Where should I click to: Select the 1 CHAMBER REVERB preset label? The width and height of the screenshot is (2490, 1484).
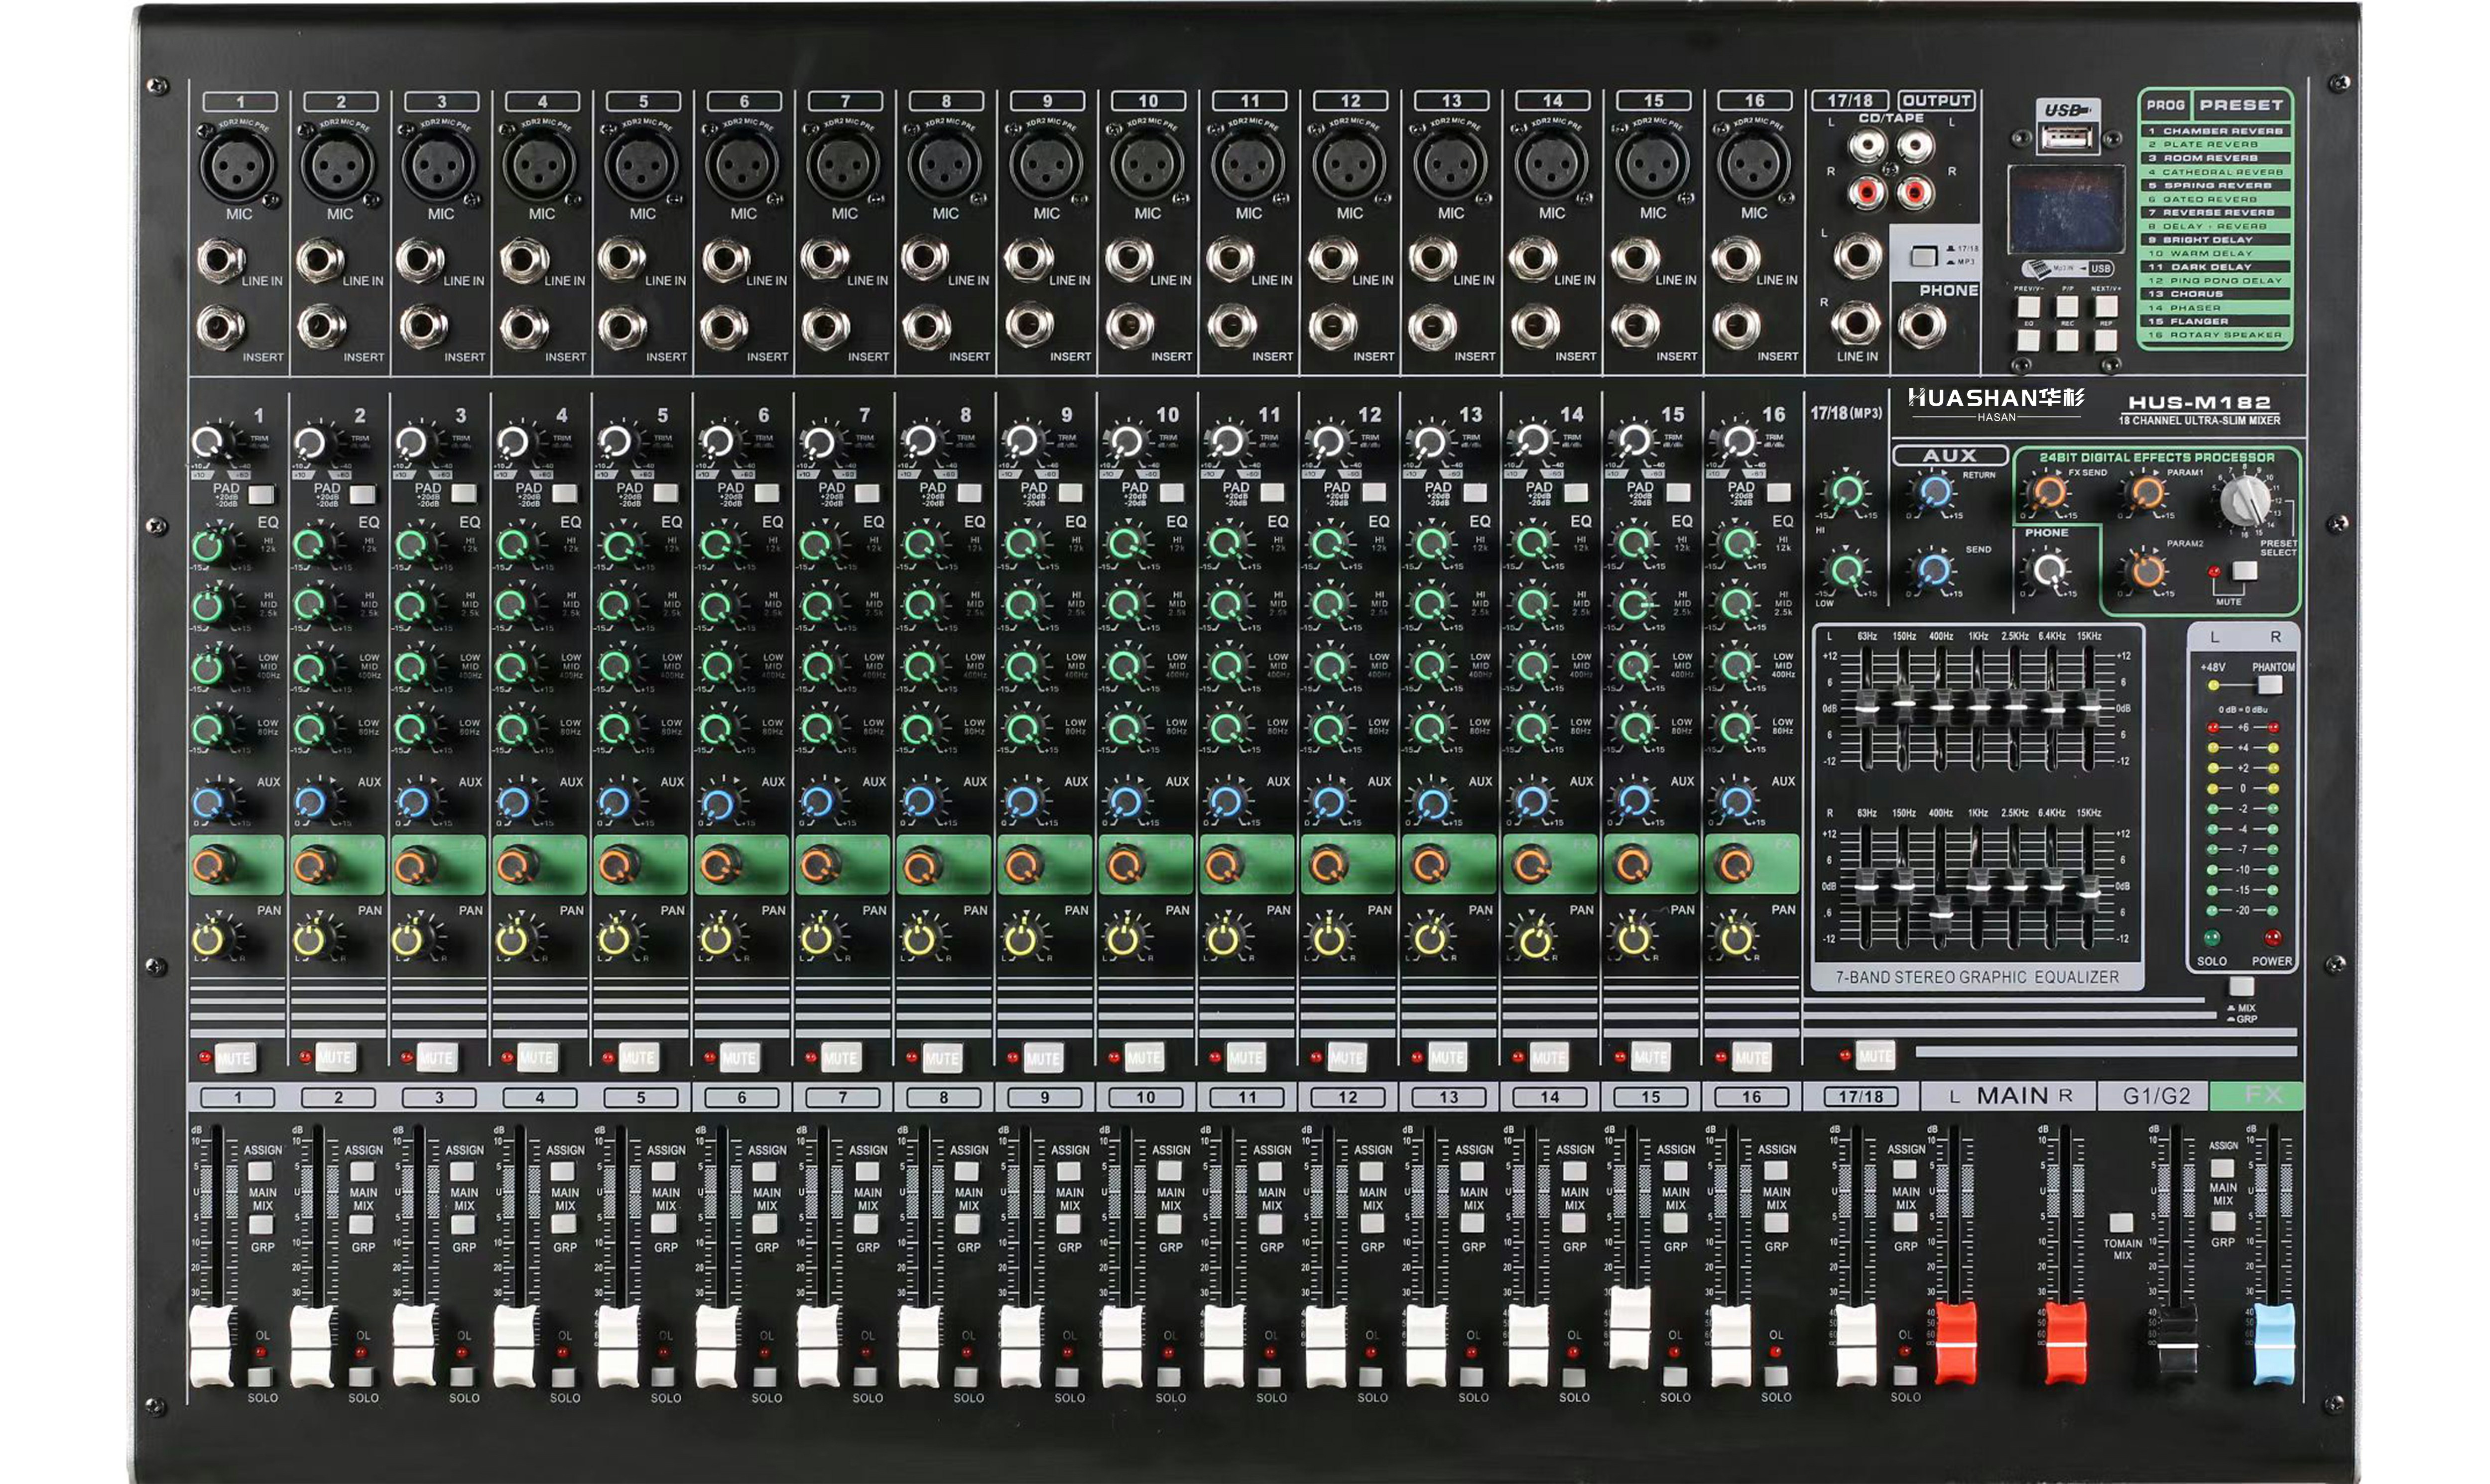[2215, 131]
